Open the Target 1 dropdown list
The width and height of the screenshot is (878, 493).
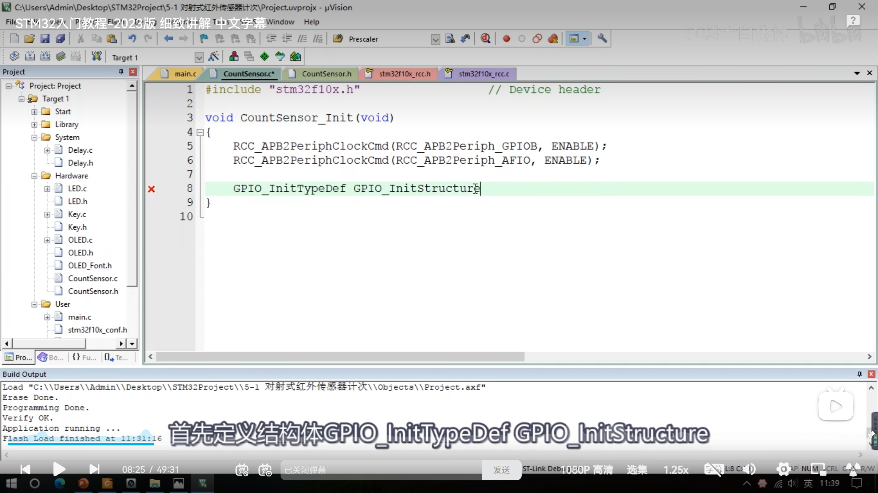click(x=199, y=57)
